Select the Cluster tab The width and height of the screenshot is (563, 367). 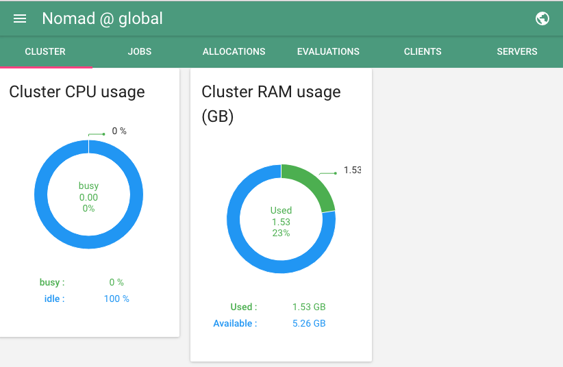[x=45, y=51]
